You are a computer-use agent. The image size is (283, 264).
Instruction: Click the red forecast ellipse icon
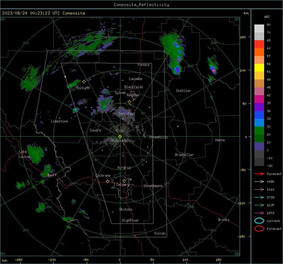point(259,229)
